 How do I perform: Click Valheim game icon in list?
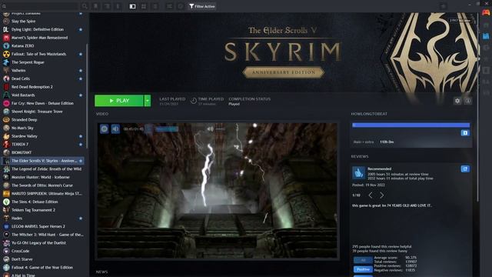(x=6, y=70)
